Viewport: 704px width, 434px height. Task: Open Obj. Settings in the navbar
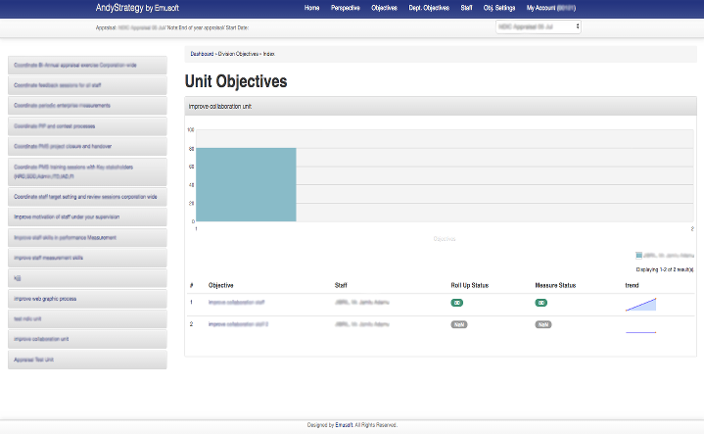tap(499, 8)
